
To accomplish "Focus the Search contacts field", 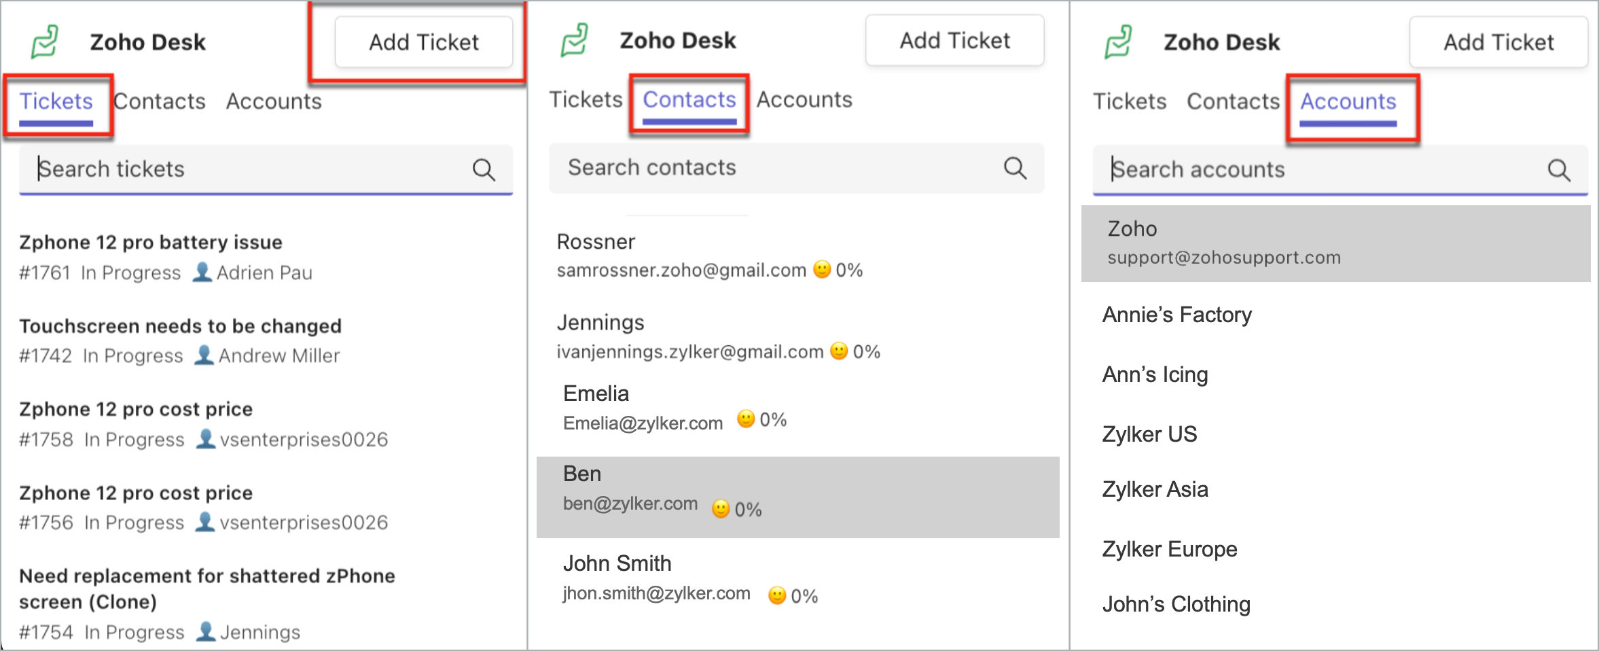I will pos(774,168).
